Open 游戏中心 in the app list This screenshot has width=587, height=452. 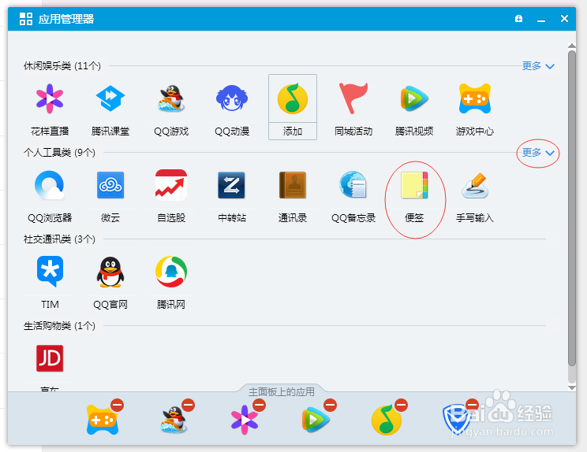[475, 99]
